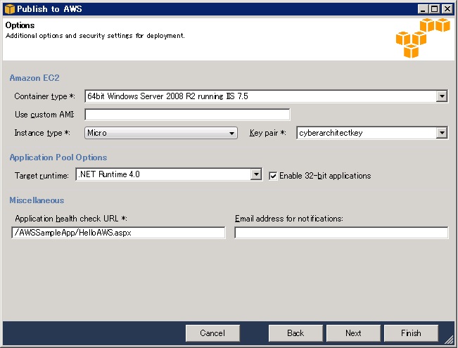The height and width of the screenshot is (348, 458).
Task: Click the Options page title
Action: (x=20, y=25)
